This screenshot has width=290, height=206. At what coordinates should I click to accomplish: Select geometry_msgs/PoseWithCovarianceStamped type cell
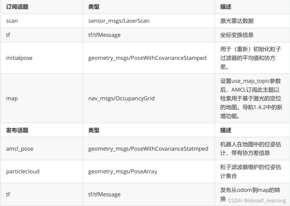click(149, 58)
